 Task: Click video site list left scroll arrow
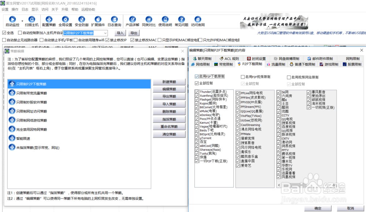pyautogui.click(x=279, y=185)
